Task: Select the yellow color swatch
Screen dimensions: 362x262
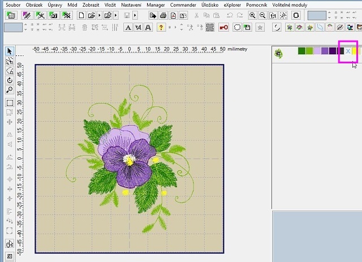Action: click(x=355, y=51)
